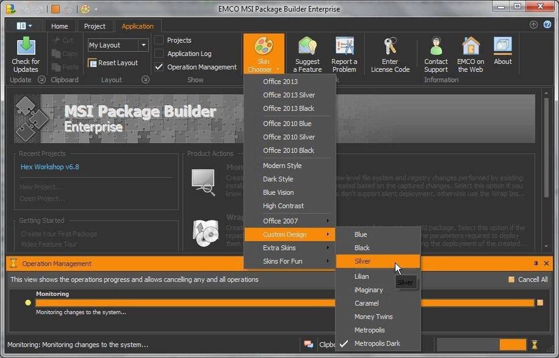The width and height of the screenshot is (559, 358).
Task: Pick the Metropolis skin
Action: point(378,330)
